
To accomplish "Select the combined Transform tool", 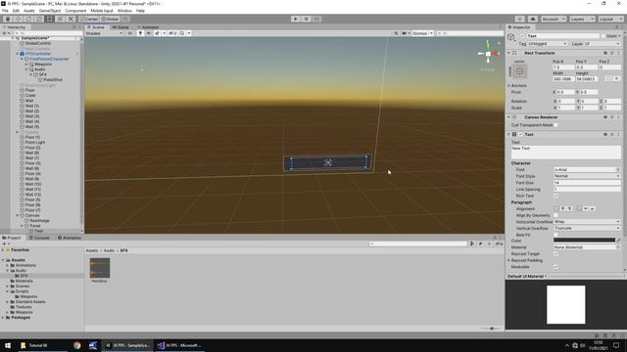I will [60, 19].
